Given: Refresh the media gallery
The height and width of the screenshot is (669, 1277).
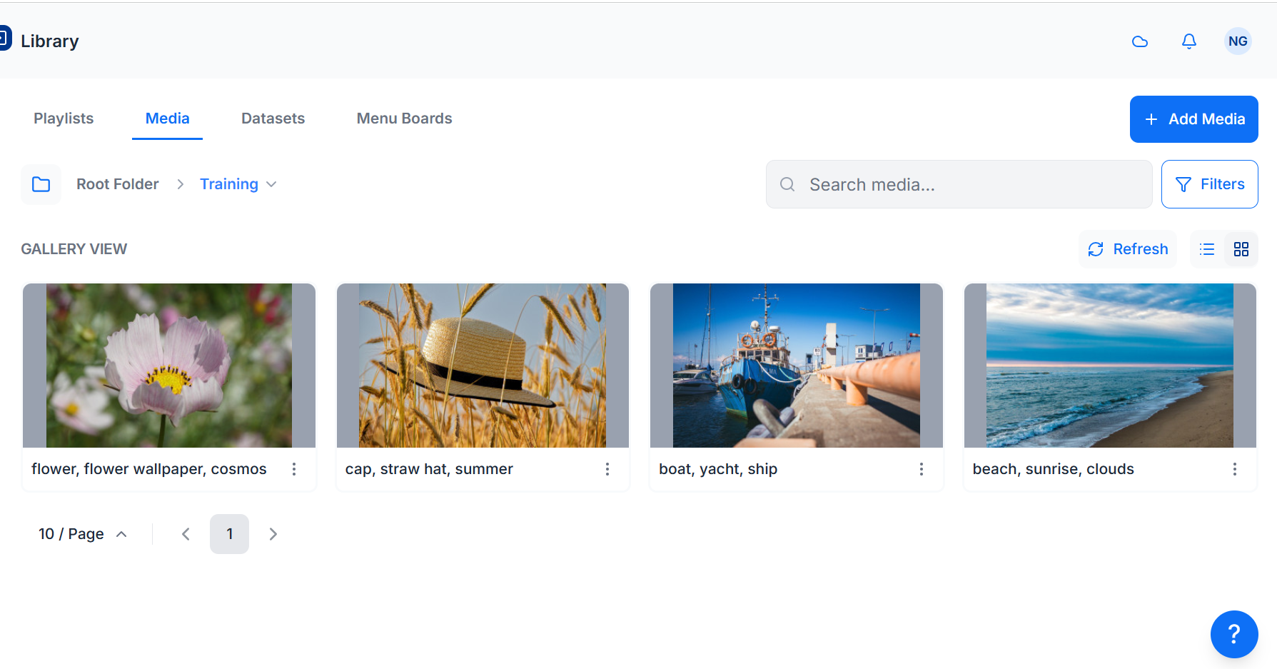Looking at the screenshot, I should click(x=1128, y=249).
